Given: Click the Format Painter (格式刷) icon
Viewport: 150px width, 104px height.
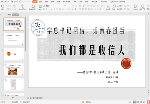Looking at the screenshot, I should 14,6.
